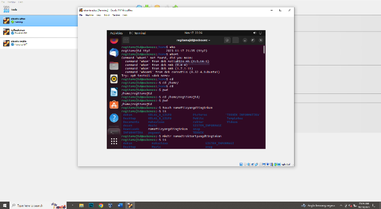Click Activities in the Ubuntu top bar
381x209 pixels.
(x=116, y=33)
